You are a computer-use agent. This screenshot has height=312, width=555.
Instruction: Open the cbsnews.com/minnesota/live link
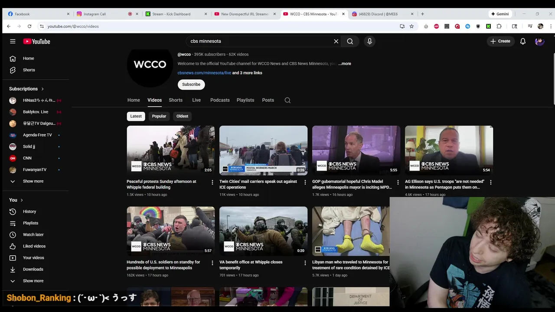[x=204, y=73]
